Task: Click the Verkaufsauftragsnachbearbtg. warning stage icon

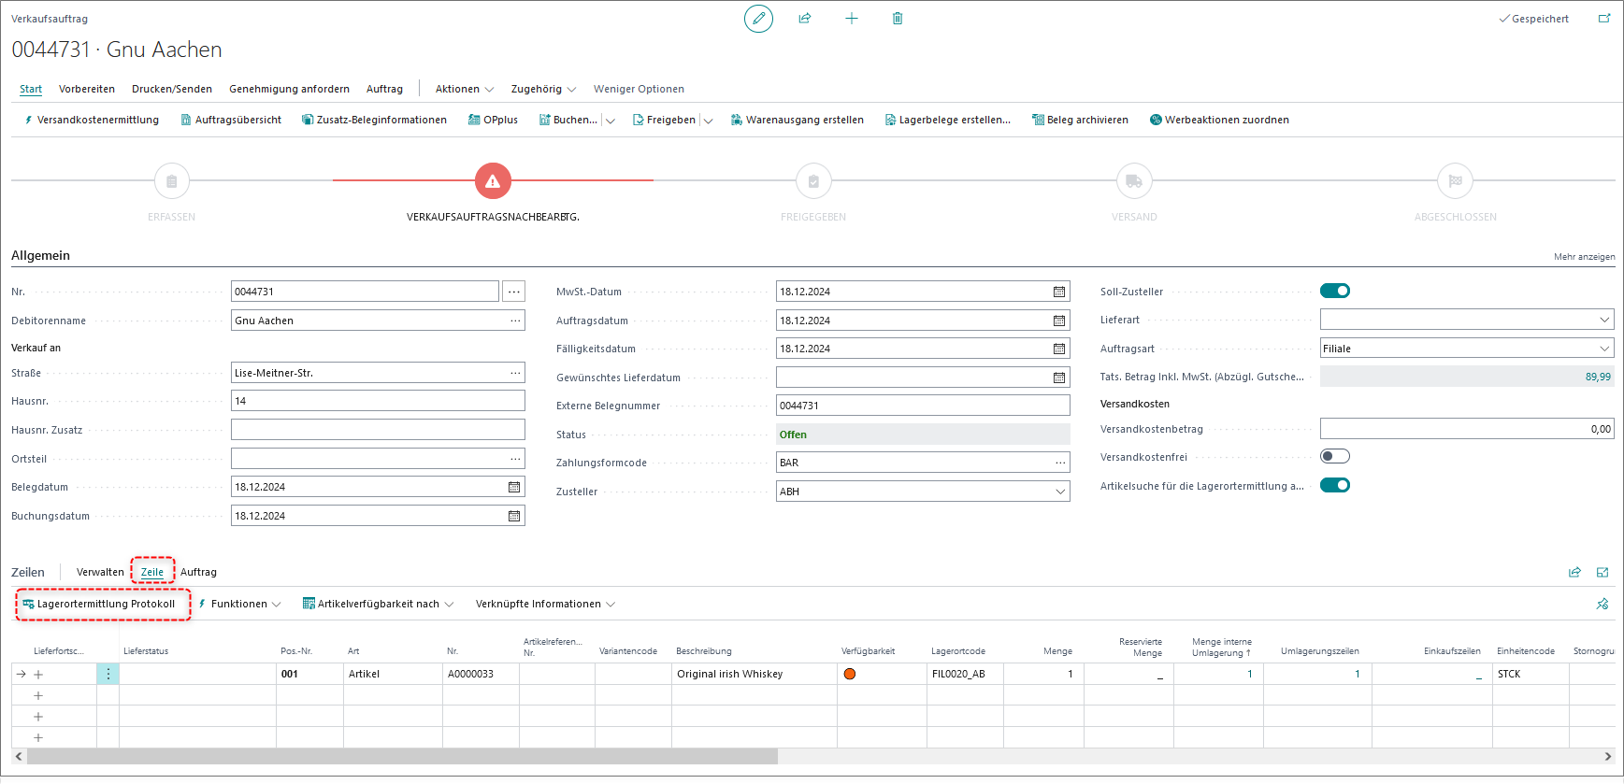Action: click(493, 181)
